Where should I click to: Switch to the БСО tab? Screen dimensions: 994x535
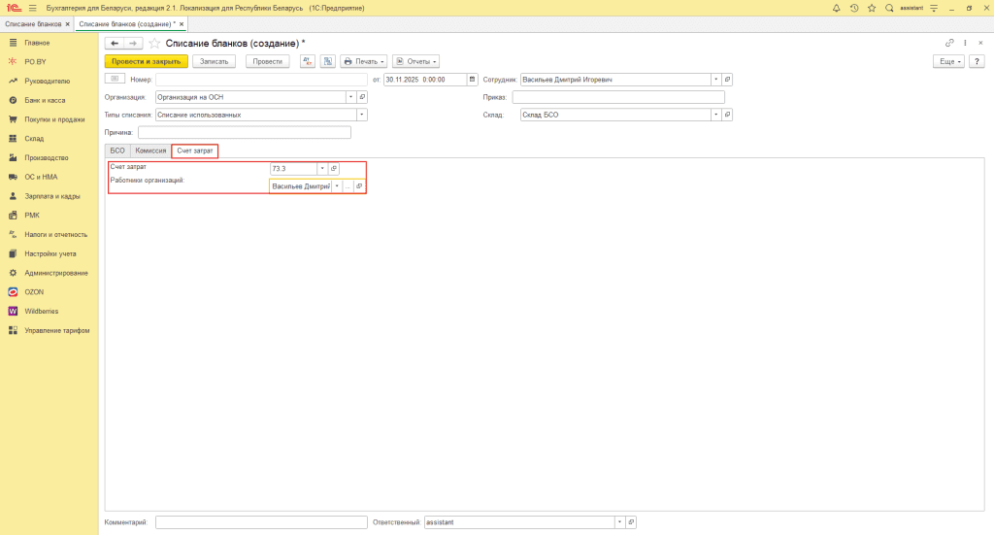pos(117,151)
